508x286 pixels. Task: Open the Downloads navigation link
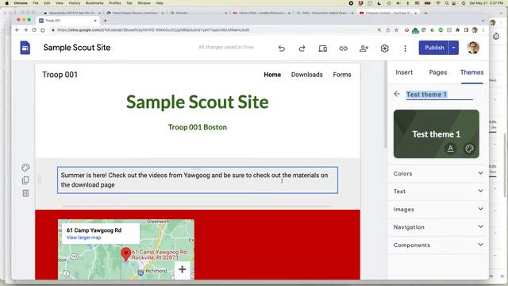tap(306, 75)
